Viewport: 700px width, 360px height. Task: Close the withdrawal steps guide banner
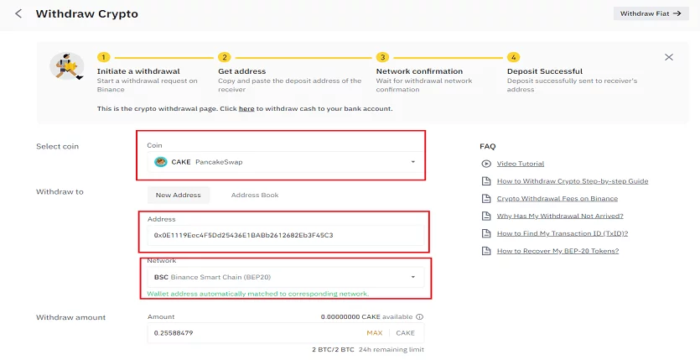coord(668,57)
